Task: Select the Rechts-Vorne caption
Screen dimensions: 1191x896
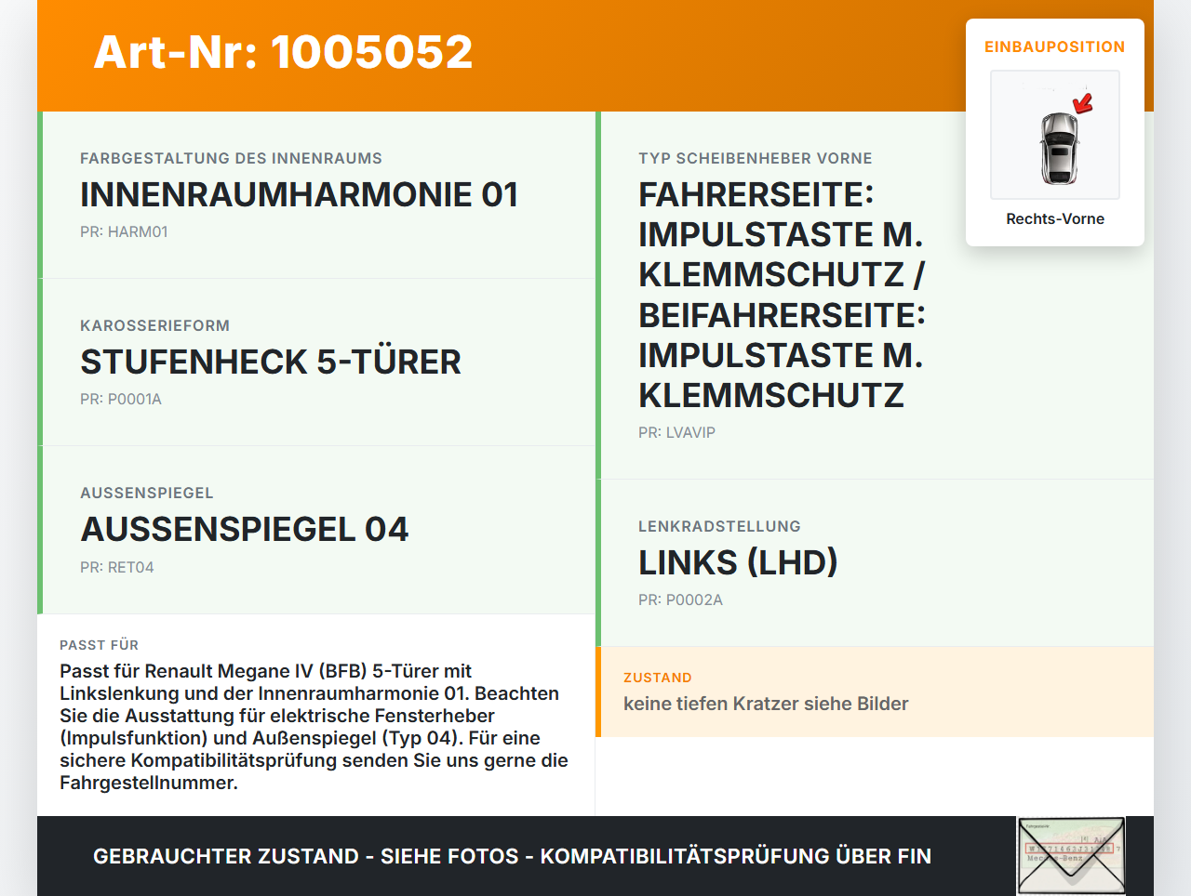Action: (1055, 219)
